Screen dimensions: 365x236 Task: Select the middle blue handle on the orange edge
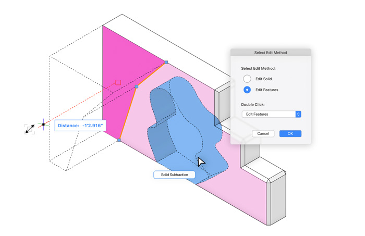point(137,86)
